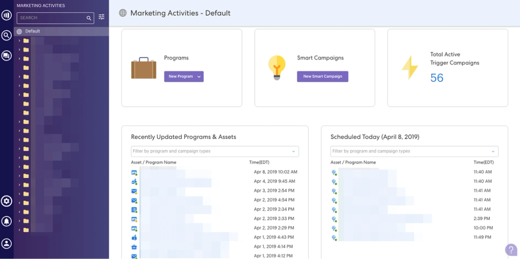Click the globe icon next to Marketing Activities title
The width and height of the screenshot is (520, 259).
tap(123, 13)
